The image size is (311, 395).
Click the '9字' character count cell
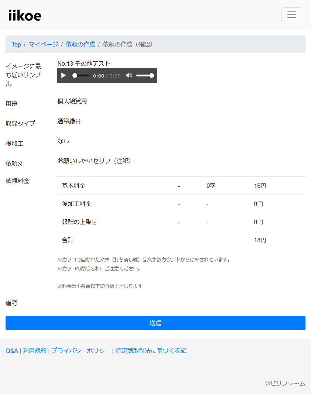click(x=211, y=186)
